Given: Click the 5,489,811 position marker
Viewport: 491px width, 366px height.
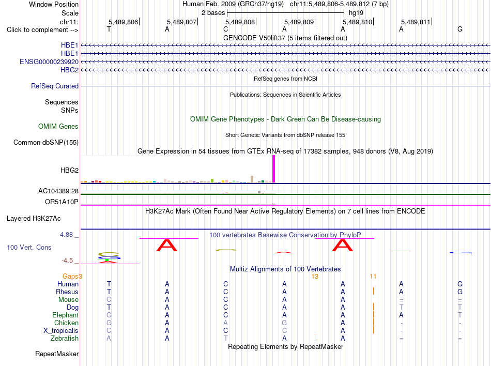Looking at the screenshot, I should click(x=416, y=22).
